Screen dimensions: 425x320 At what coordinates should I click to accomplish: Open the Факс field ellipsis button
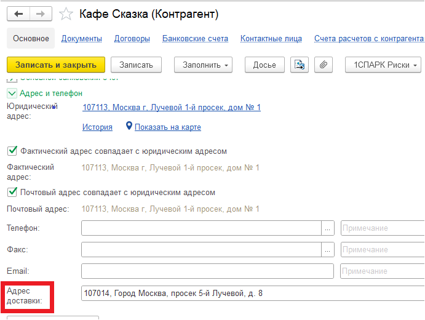tap(328, 249)
